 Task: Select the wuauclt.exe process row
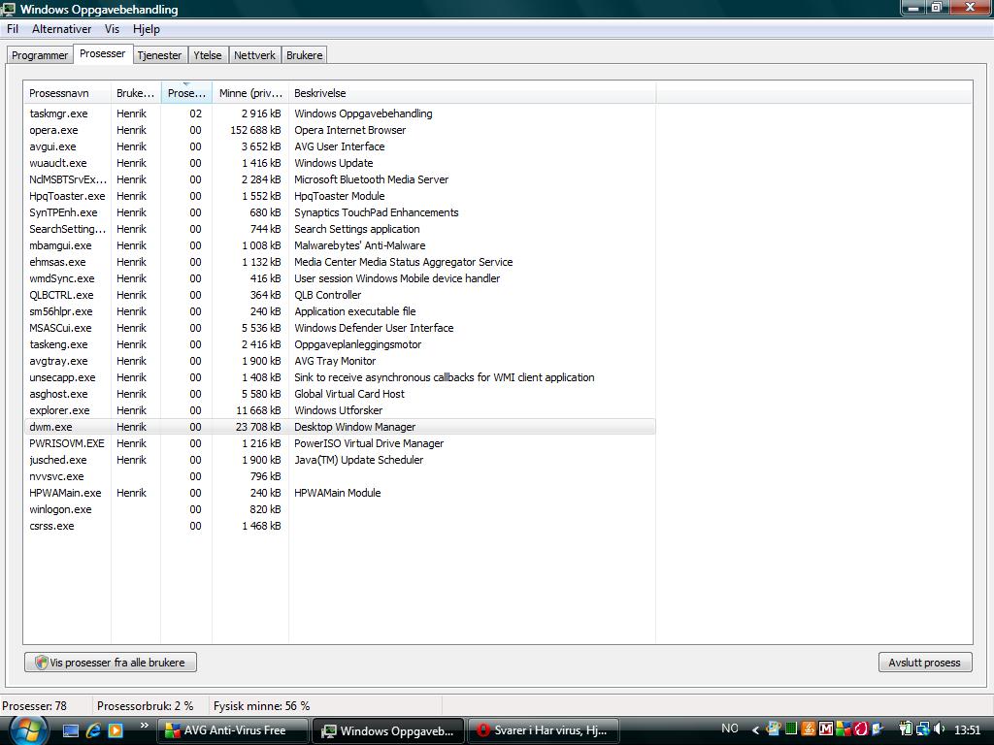(340, 163)
